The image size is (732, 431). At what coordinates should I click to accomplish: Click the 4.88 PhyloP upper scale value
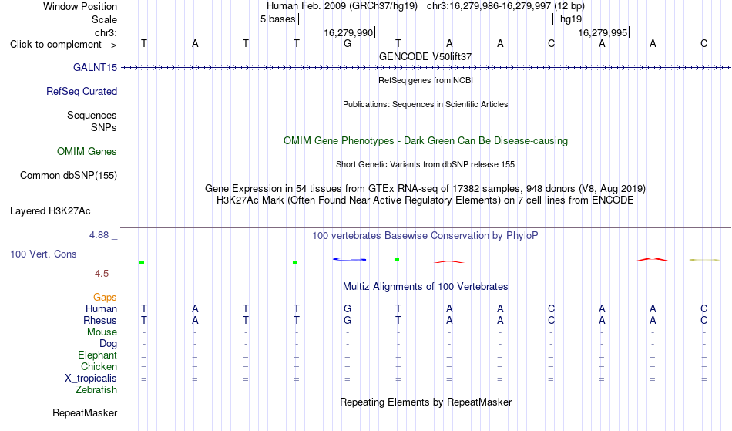(x=99, y=235)
